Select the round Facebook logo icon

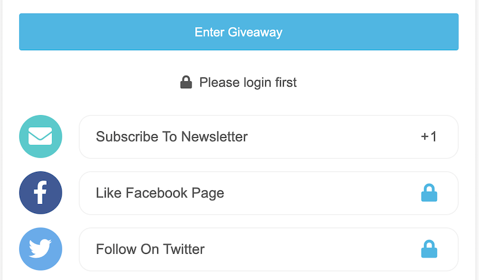(x=41, y=193)
